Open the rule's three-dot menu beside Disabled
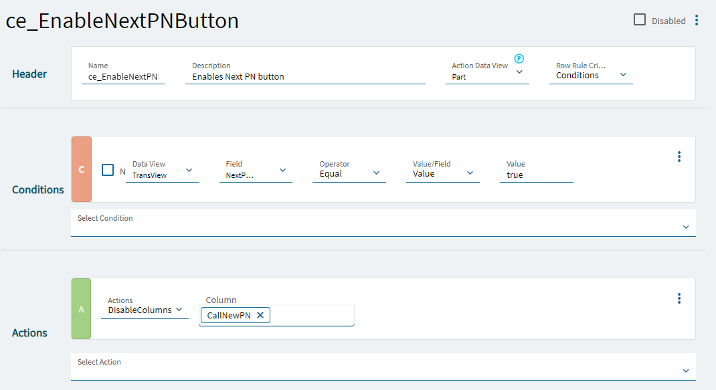Image resolution: width=716 pixels, height=390 pixels. coord(697,20)
